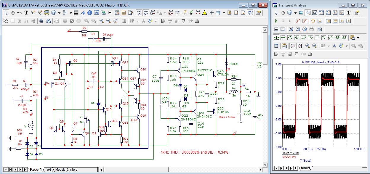This screenshot has height=174, width=370.
Task: Toggle horizontal auto scale icon in analysis toolbar
Action: (x=293, y=46)
